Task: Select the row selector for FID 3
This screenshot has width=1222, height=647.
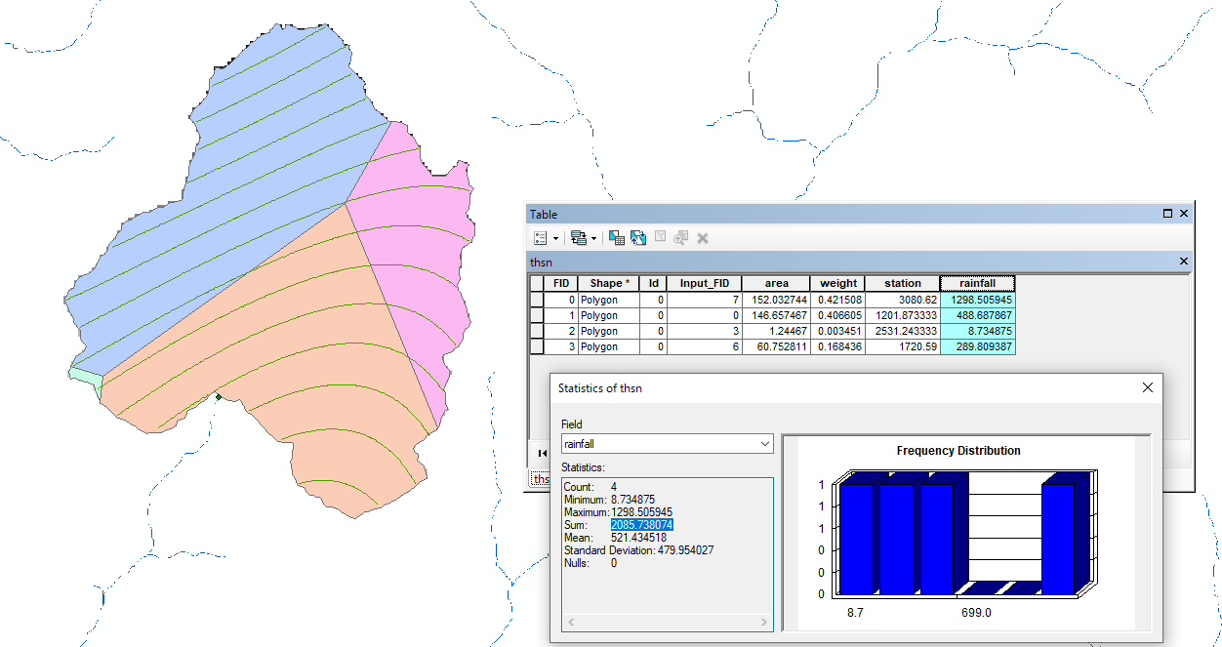Action: (x=537, y=346)
